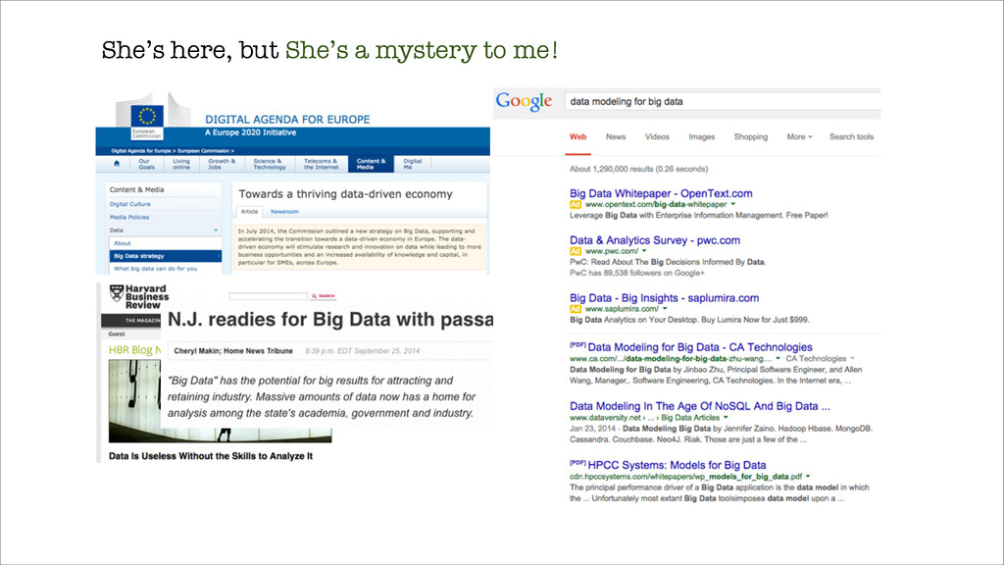1004x565 pixels.
Task: Click N.J. readies for Big Data headline
Action: tap(330, 319)
